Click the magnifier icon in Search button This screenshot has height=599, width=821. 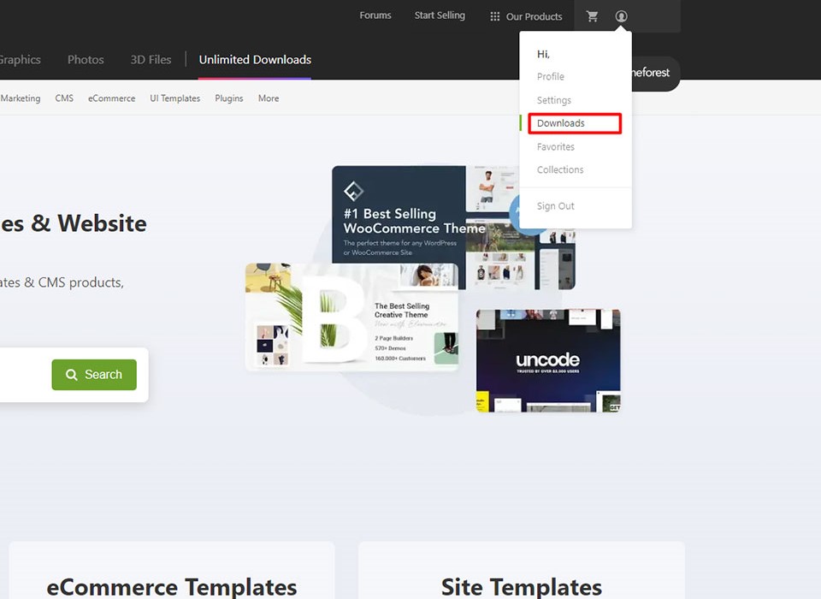point(71,375)
